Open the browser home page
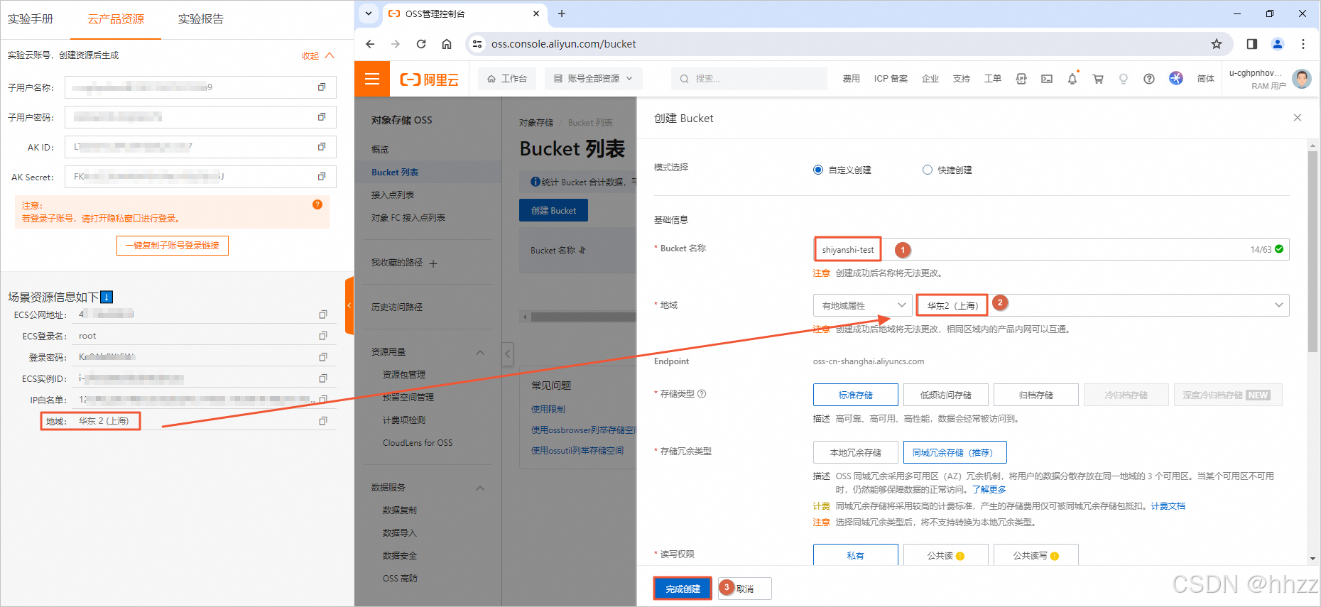 447,44
